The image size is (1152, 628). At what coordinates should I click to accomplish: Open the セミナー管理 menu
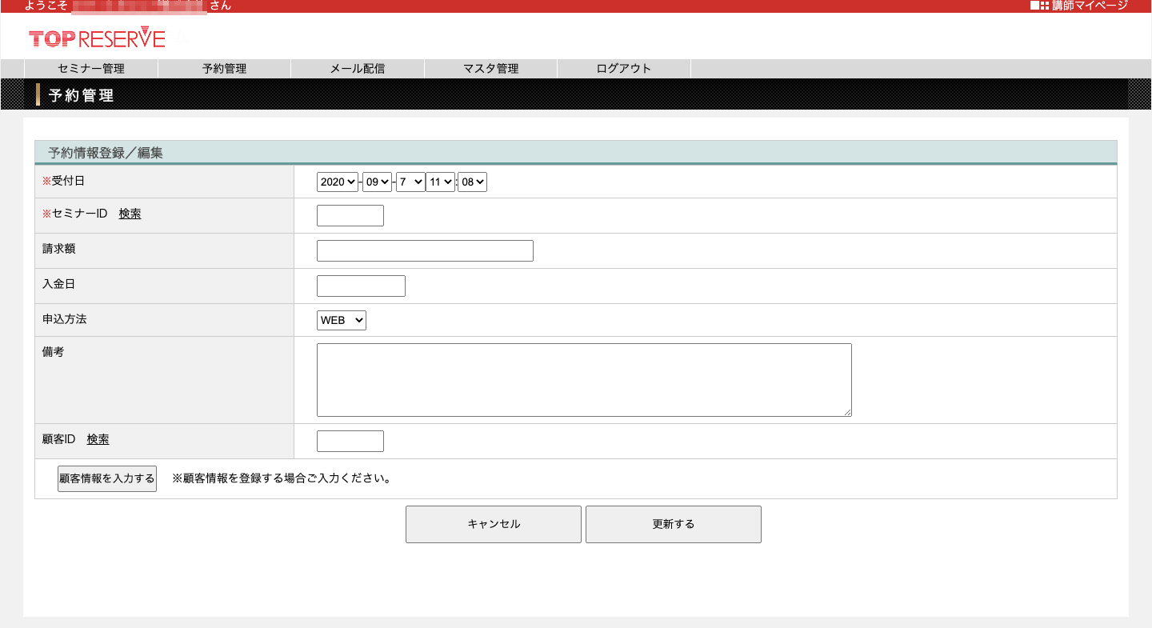pyautogui.click(x=91, y=69)
